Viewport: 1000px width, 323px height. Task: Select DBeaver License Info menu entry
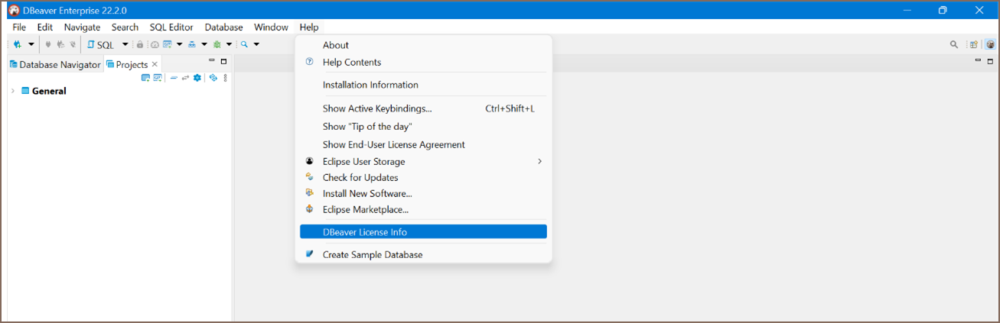pos(423,231)
